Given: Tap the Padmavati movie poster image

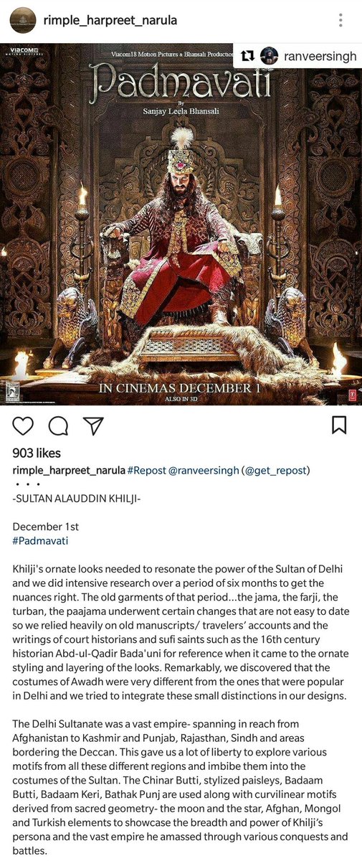Looking at the screenshot, I should [x=181, y=225].
